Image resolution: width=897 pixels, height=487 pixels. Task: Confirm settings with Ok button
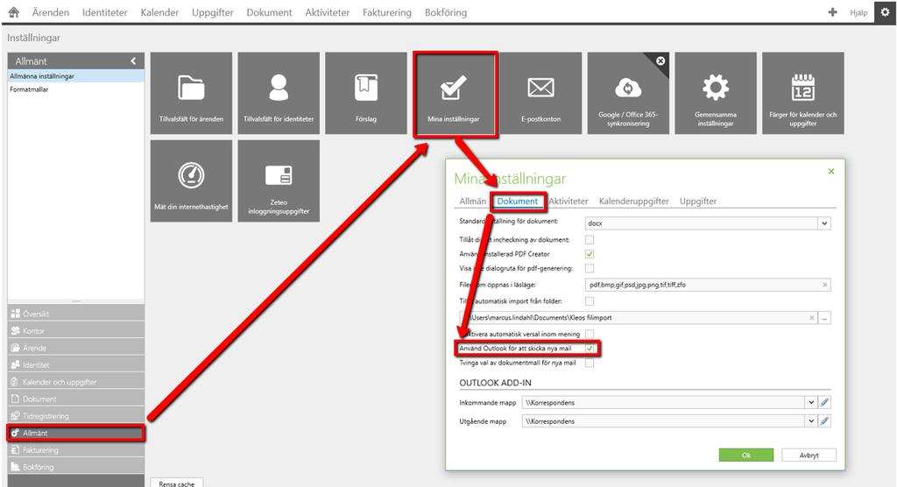[x=746, y=455]
